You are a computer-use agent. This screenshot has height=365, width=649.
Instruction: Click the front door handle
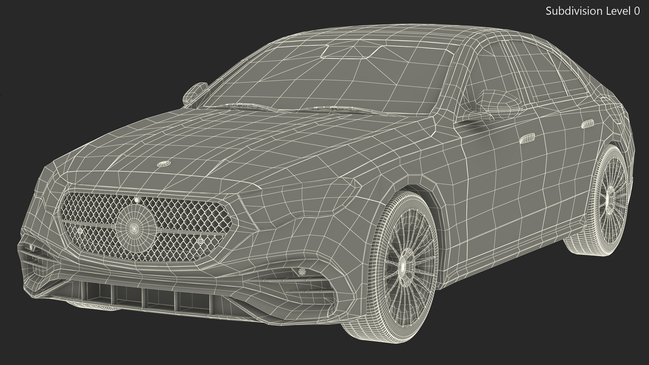[528, 139]
